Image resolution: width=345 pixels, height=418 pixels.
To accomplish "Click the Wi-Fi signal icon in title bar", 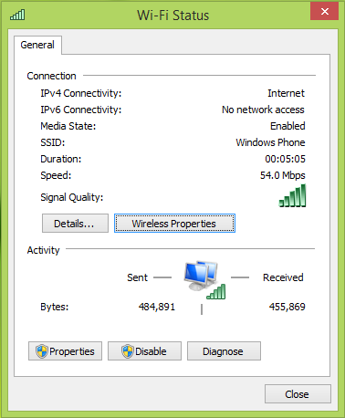I will [x=17, y=15].
